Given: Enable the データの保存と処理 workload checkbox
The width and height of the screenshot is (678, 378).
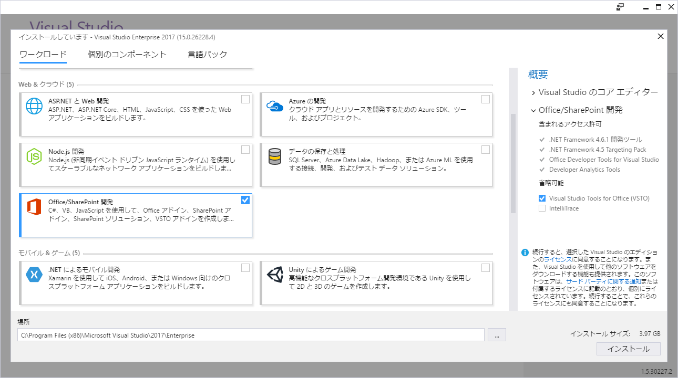Looking at the screenshot, I should tap(485, 150).
